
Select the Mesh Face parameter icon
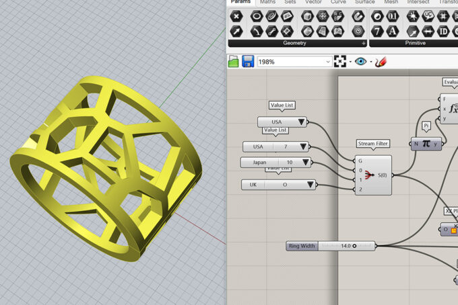click(337, 16)
